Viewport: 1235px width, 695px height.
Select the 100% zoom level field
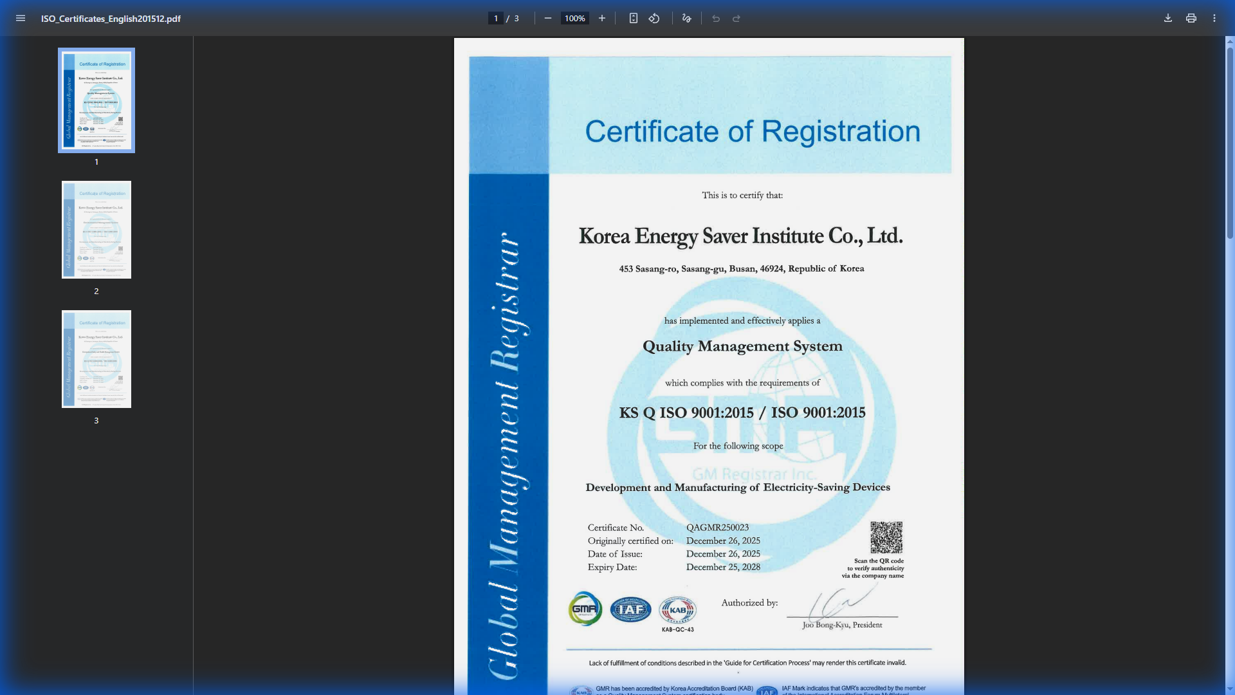click(575, 19)
